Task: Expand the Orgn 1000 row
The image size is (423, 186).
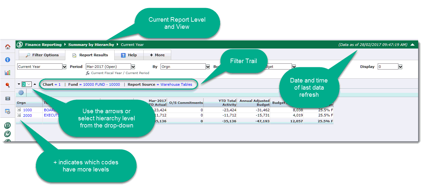Action: [19, 110]
